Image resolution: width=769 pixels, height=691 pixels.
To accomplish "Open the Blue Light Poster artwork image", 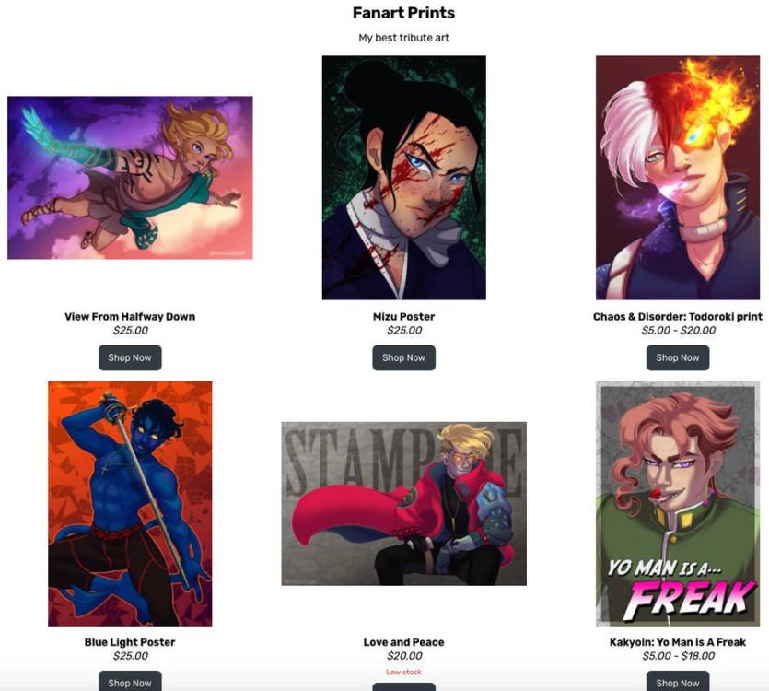I will tap(130, 504).
